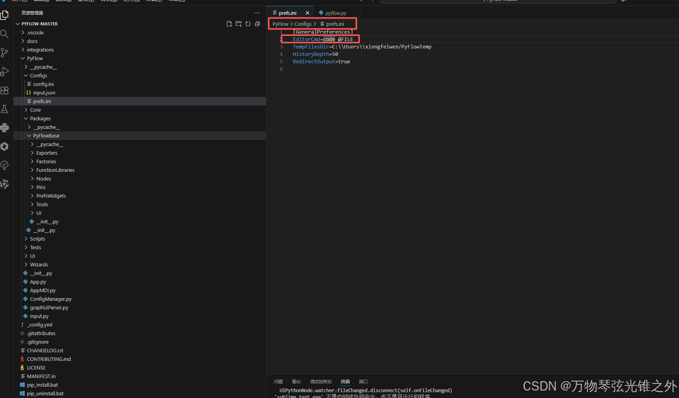Open MANIFEST.in in the file tree
This screenshot has height=398, width=679.
tap(41, 376)
